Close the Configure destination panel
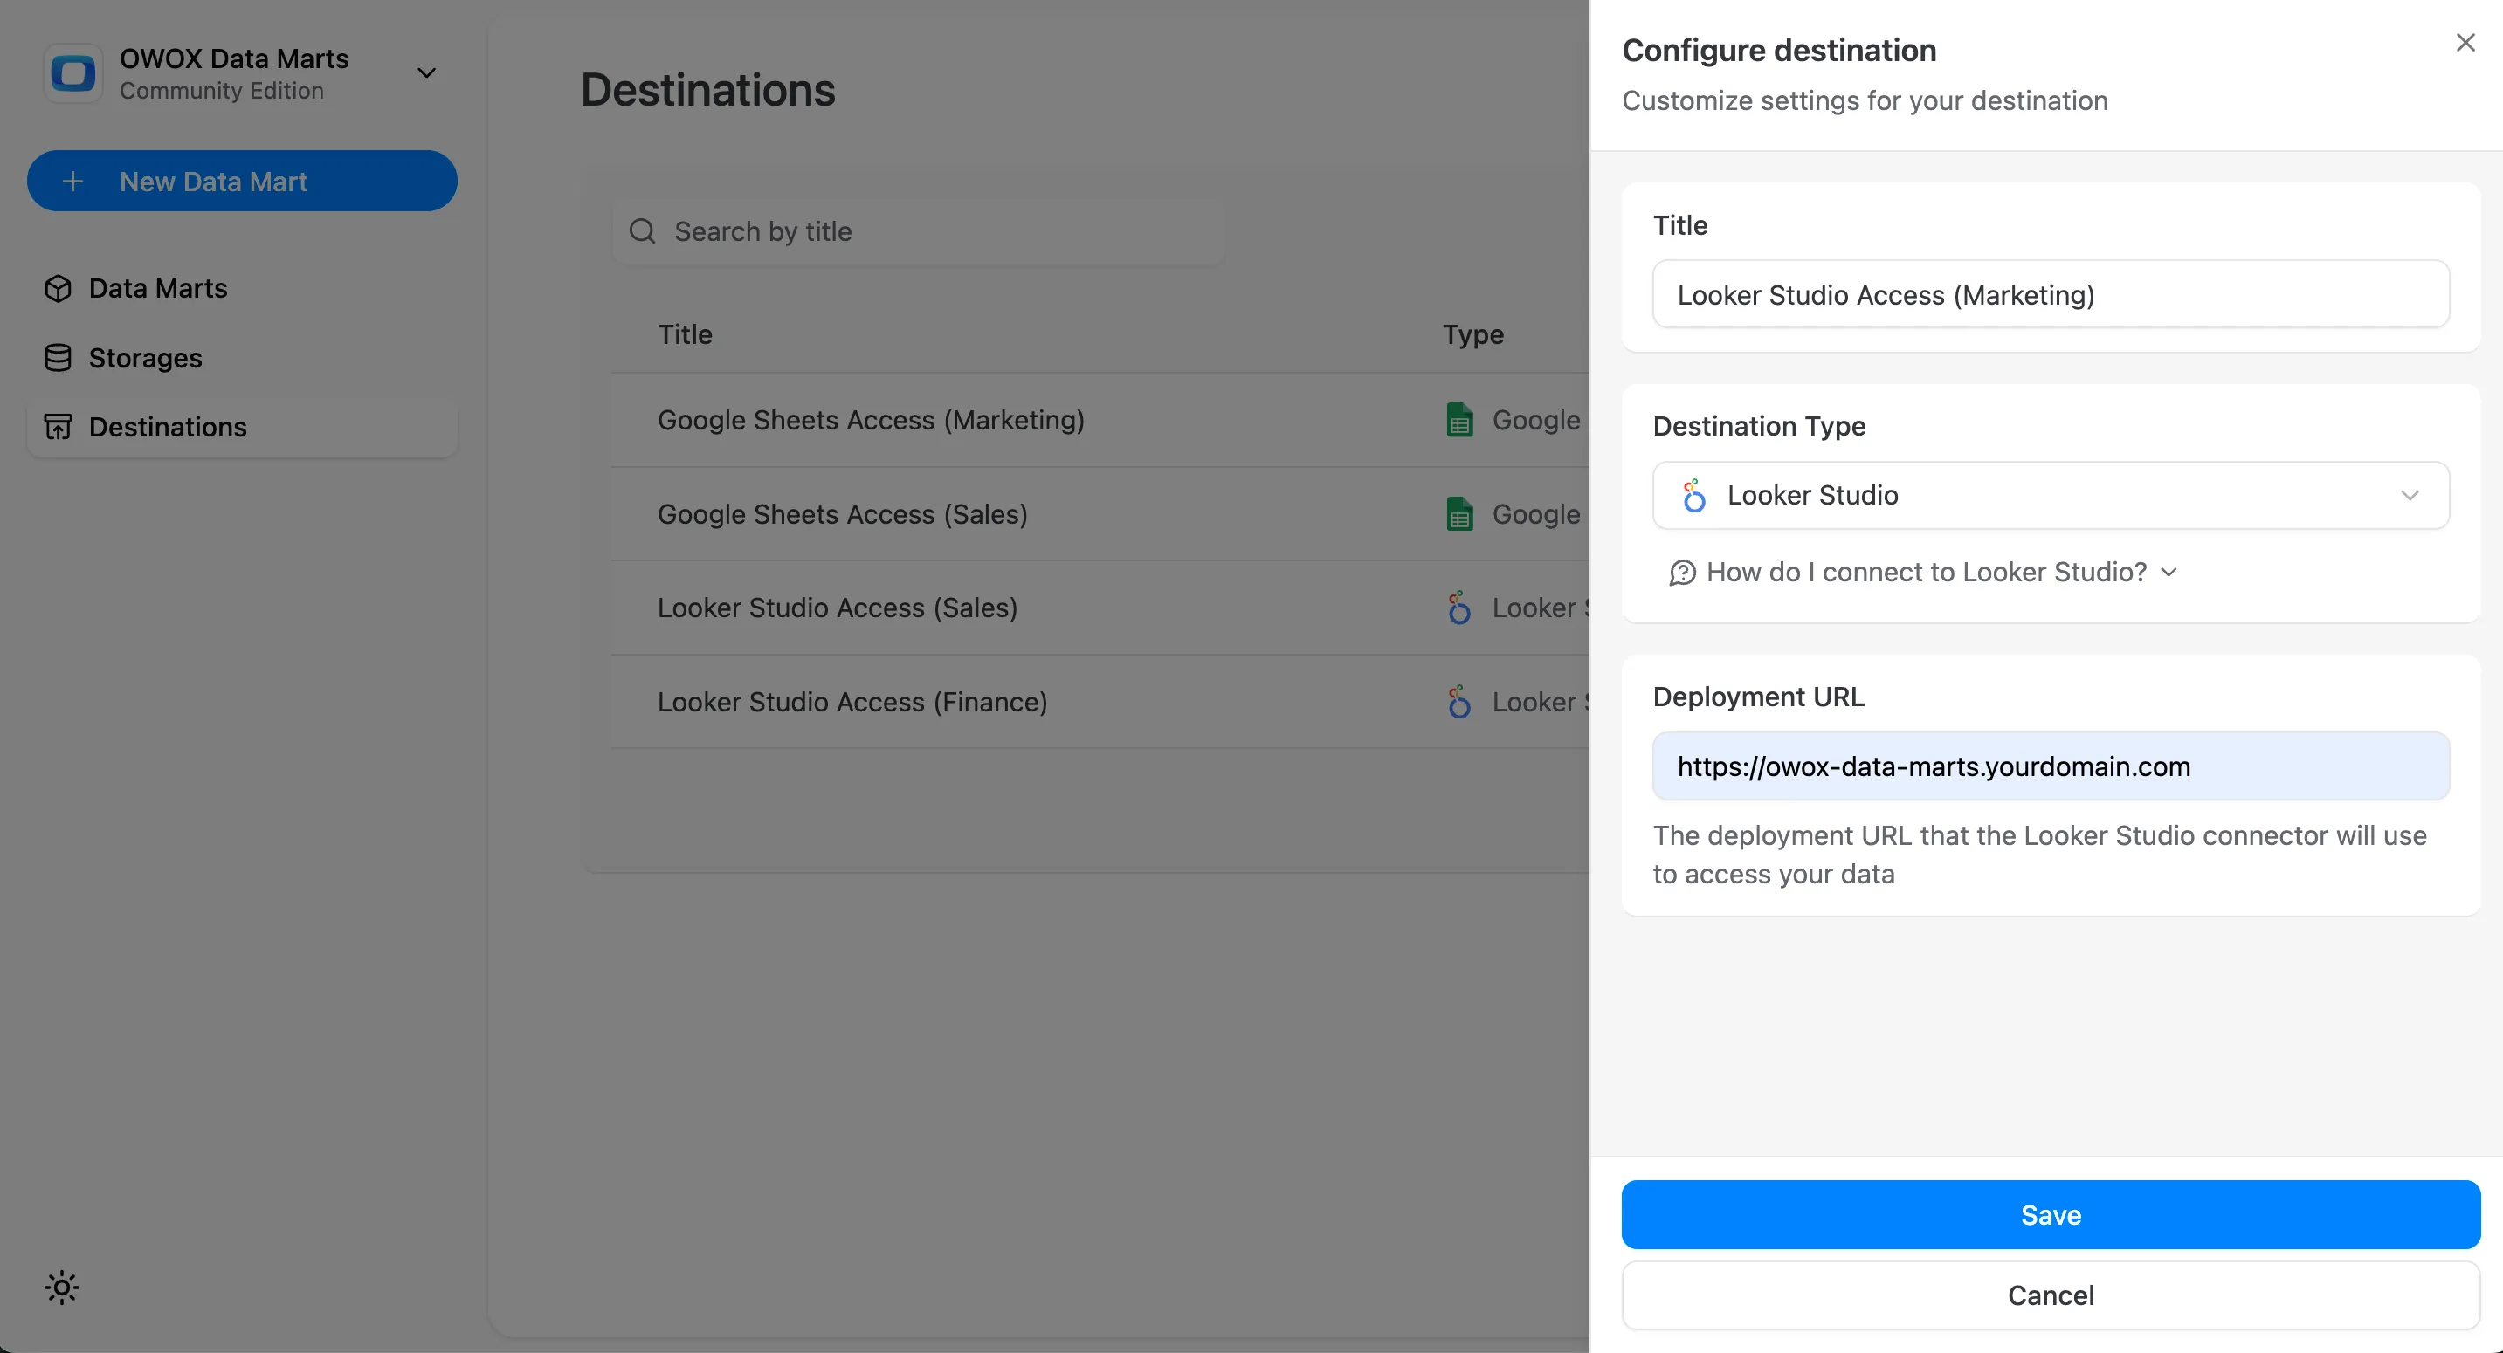The height and width of the screenshot is (1353, 2503). pos(2465,43)
